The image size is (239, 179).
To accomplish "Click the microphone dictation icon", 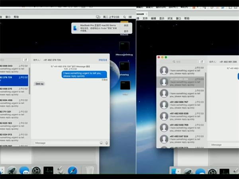I will (x=107, y=143).
